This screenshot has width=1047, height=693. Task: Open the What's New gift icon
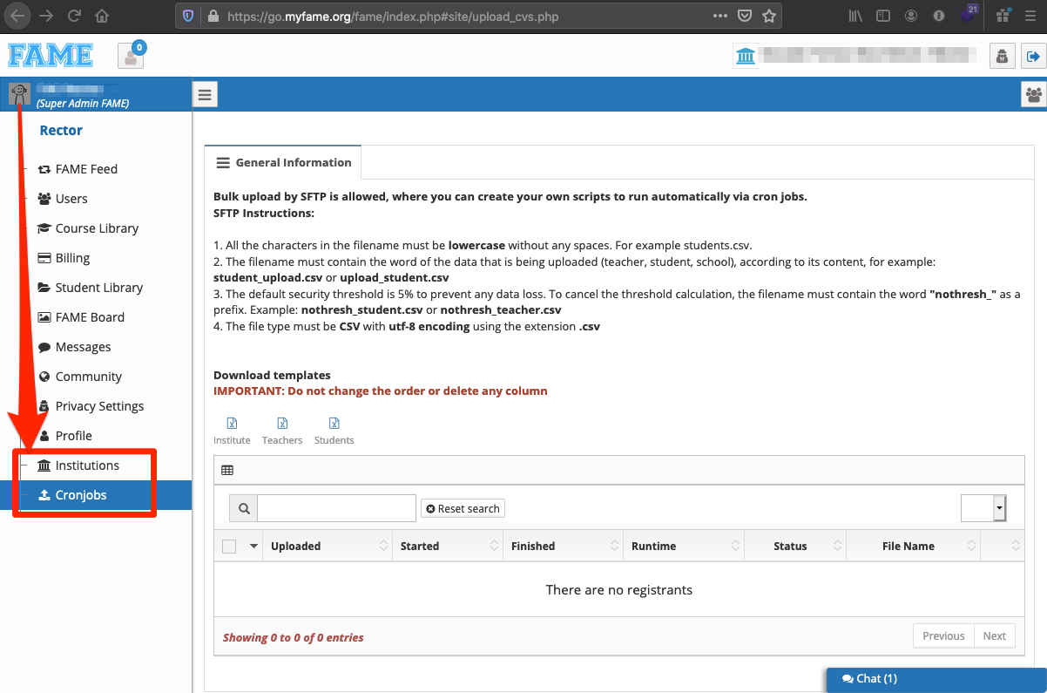[1003, 16]
